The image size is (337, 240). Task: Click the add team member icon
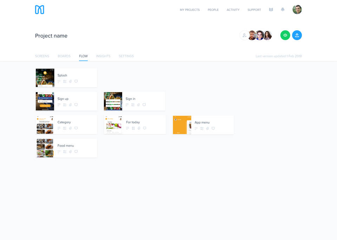244,35
